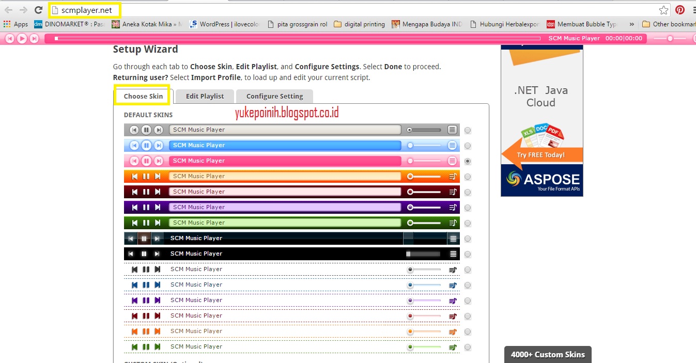The width and height of the screenshot is (696, 363).
Task: Bookmark this page with the star icon
Action: click(x=664, y=10)
